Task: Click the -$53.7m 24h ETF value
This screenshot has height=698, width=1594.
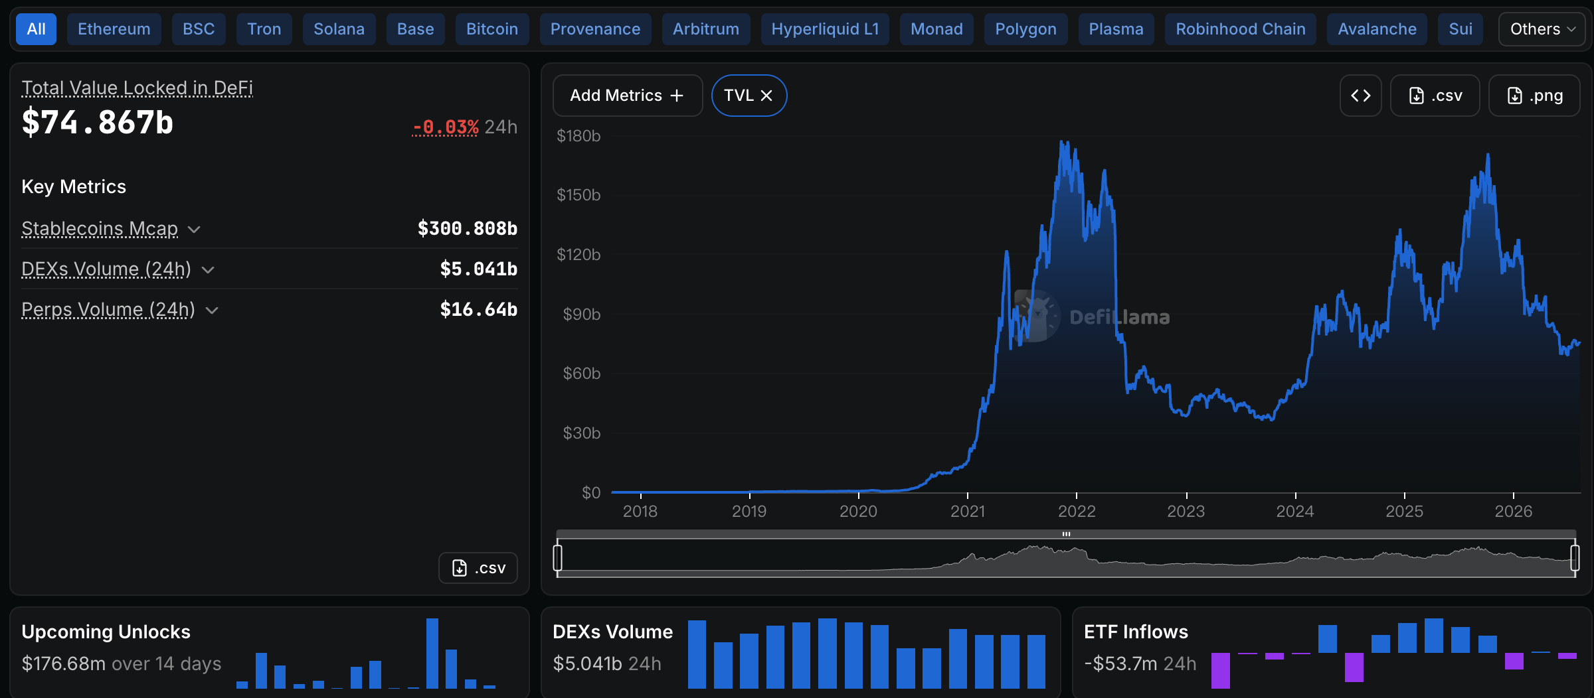Action: click(1140, 663)
